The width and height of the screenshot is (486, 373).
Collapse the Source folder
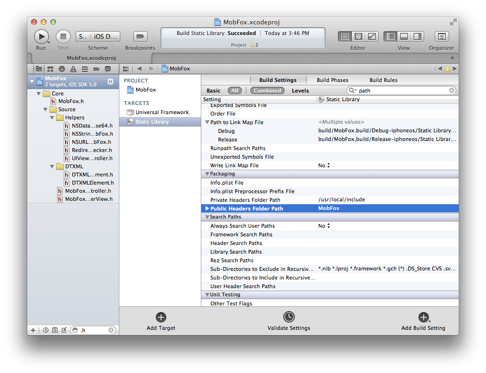coord(46,109)
